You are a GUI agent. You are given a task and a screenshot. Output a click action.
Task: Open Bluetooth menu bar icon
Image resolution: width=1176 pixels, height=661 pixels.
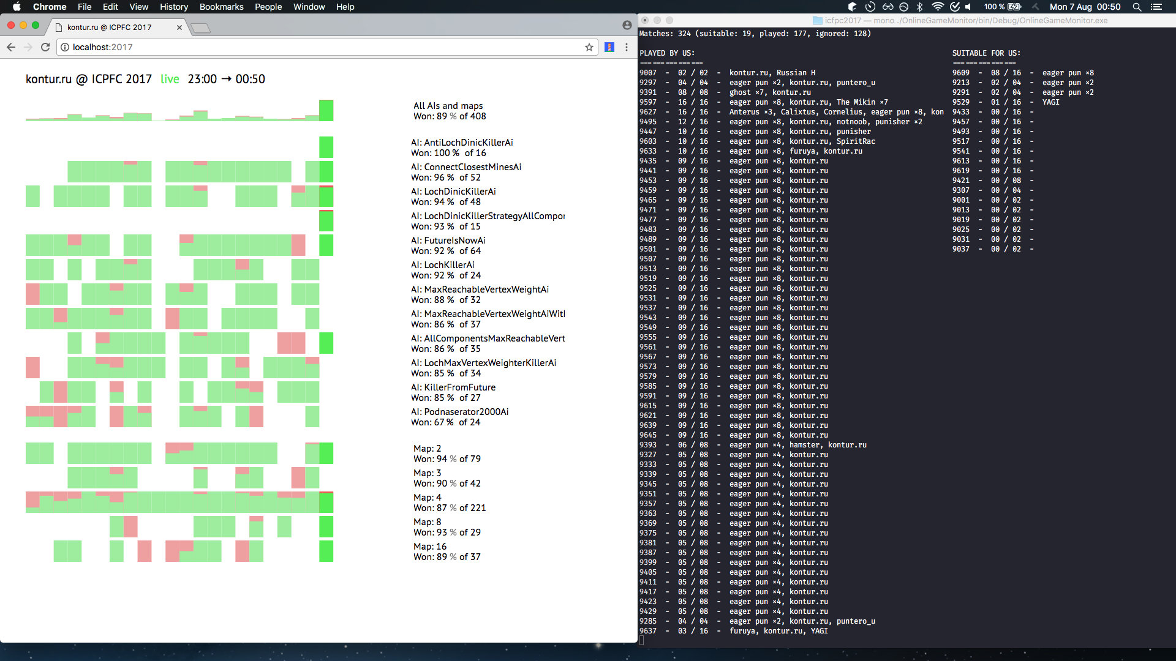919,7
